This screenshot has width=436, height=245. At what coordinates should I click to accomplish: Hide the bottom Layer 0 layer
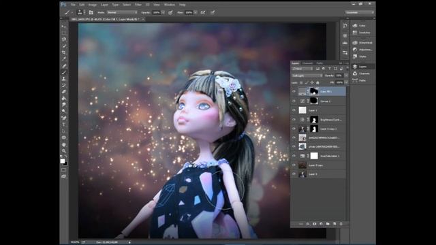(x=294, y=174)
